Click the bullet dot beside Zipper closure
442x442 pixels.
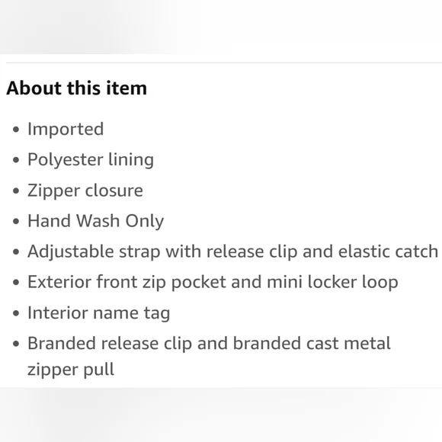coord(16,191)
